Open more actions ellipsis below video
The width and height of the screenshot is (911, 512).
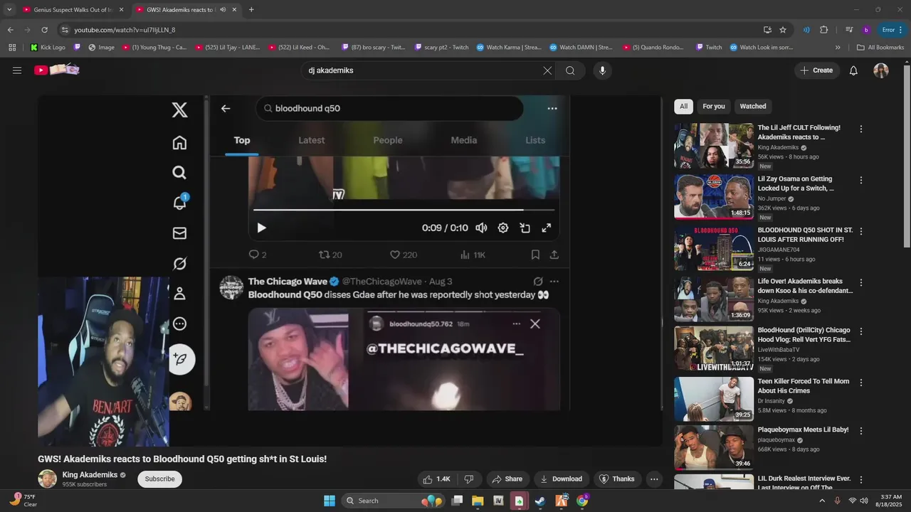654,479
